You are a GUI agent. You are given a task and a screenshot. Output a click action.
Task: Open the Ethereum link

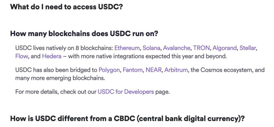127,48
